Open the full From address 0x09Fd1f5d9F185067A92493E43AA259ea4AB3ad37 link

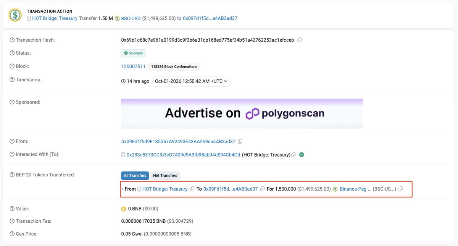point(178,141)
